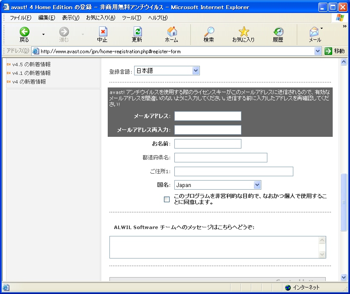This screenshot has height=294, width=350.
Task: Click the ご住所1 input field
Action: tap(234, 171)
